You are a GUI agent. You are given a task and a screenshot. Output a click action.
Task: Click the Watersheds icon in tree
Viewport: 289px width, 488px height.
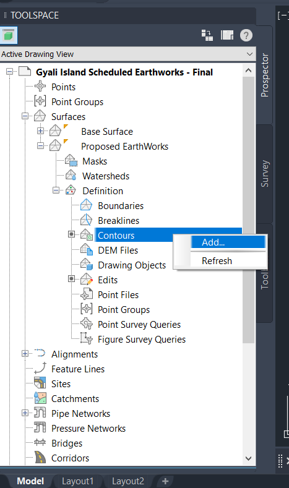71,176
